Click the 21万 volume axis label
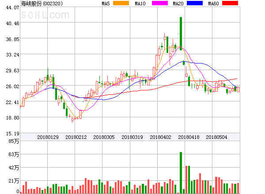 point(14,181)
